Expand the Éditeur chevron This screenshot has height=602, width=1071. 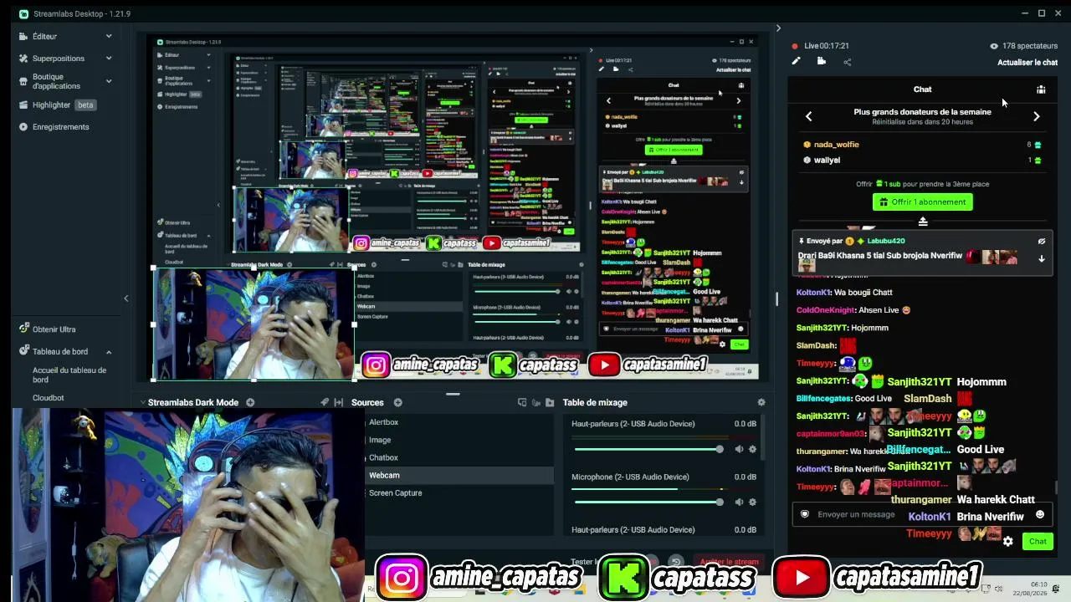(109, 37)
